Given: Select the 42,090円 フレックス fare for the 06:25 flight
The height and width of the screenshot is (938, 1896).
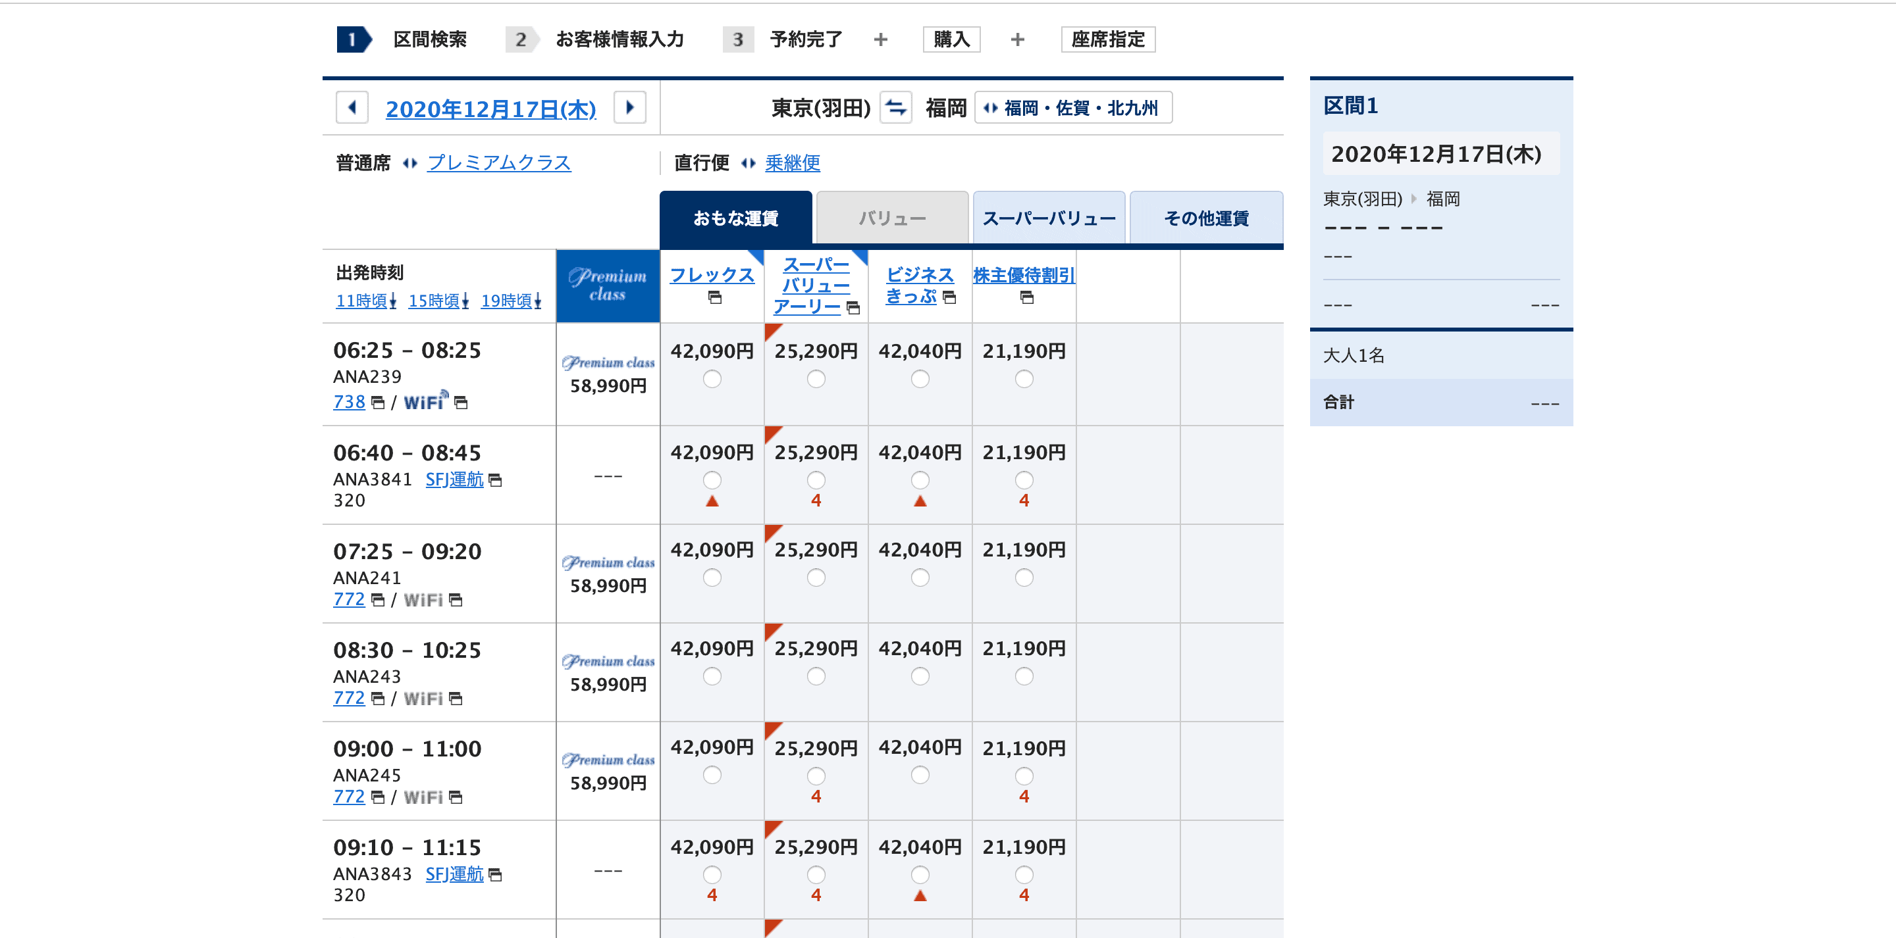Looking at the screenshot, I should (x=711, y=378).
